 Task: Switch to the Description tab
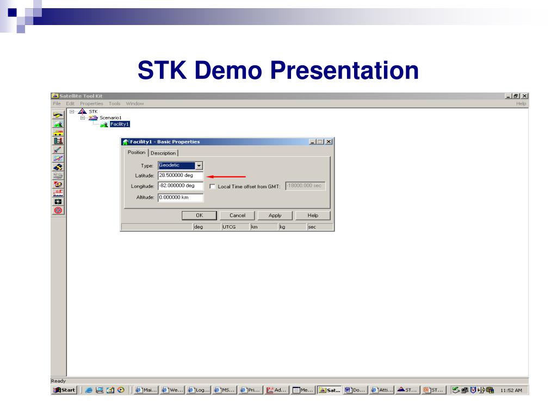(163, 153)
